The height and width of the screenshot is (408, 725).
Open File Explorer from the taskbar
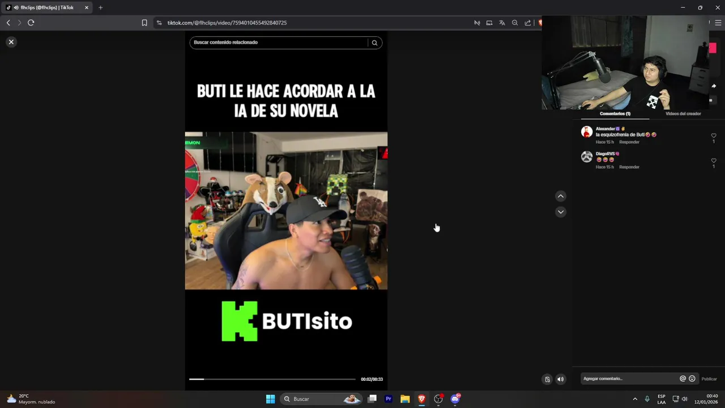[x=405, y=399]
